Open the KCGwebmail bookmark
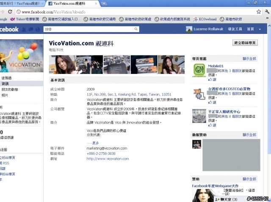The width and height of the screenshot is (271, 202). coord(205,19)
